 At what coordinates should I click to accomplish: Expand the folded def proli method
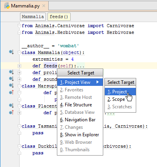(x=19, y=72)
